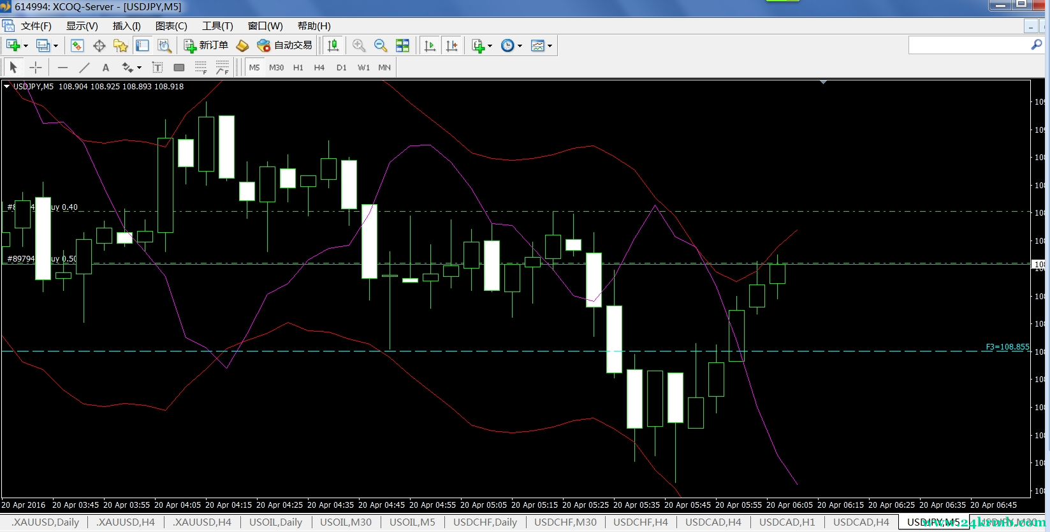The width and height of the screenshot is (1050, 532).
Task: Switch to candlestick chart display
Action: point(333,45)
